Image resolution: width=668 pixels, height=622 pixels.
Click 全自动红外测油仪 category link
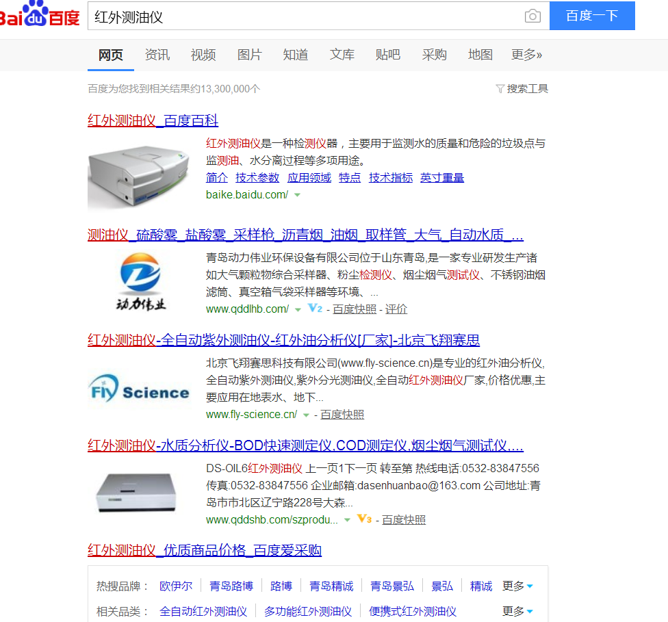click(203, 611)
